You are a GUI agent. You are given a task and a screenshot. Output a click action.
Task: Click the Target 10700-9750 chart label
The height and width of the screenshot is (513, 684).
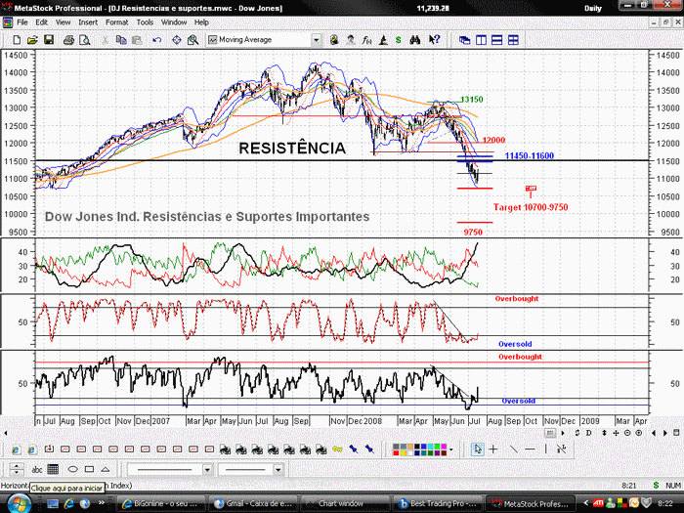pyautogui.click(x=531, y=207)
